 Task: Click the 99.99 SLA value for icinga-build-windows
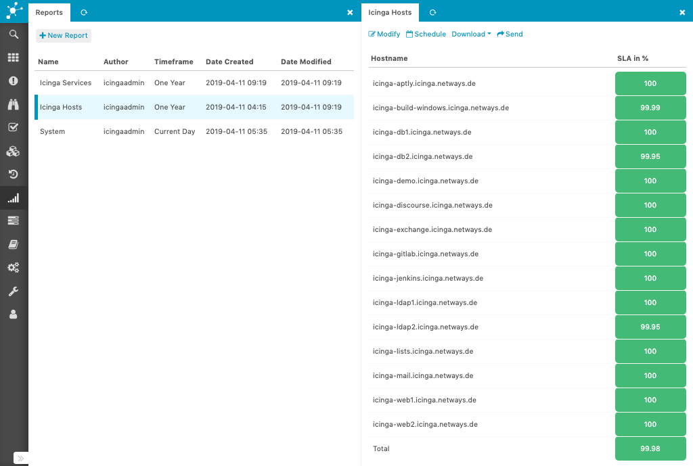point(650,108)
